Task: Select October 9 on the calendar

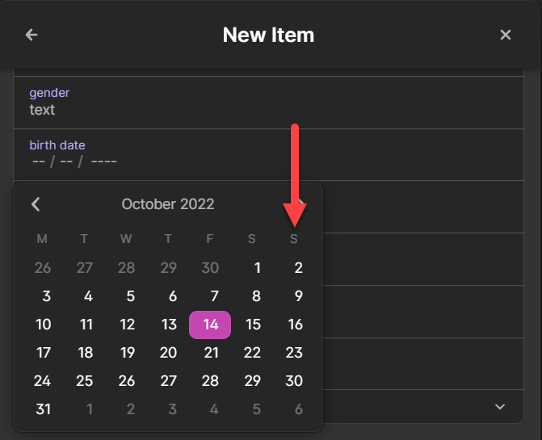Action: click(298, 296)
